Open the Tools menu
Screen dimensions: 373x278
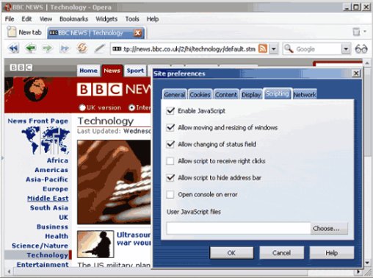point(132,19)
